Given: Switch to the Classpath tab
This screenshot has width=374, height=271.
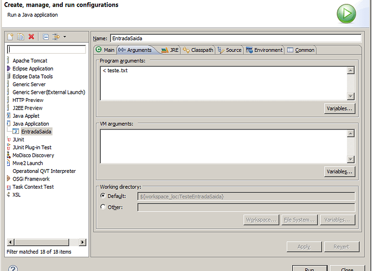Looking at the screenshot, I should (198, 50).
